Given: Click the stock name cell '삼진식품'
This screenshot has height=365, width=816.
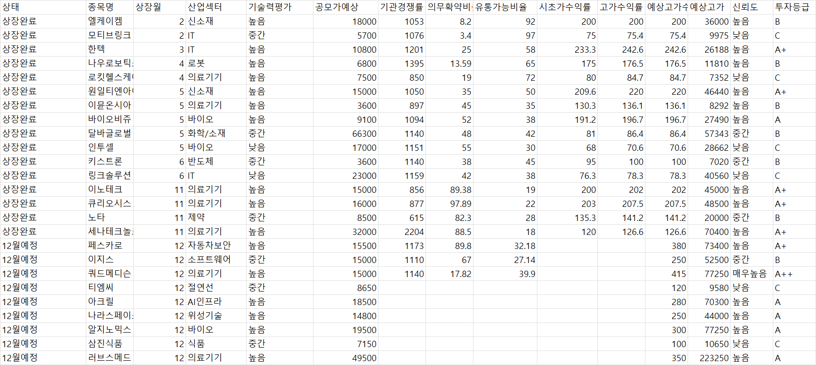Looking at the screenshot, I should click(110, 344).
